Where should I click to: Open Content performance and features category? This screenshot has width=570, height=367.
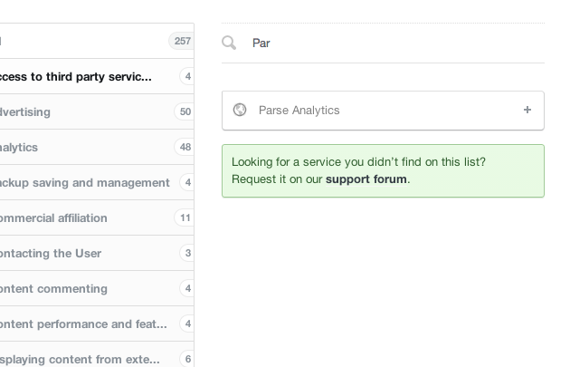click(x=97, y=324)
